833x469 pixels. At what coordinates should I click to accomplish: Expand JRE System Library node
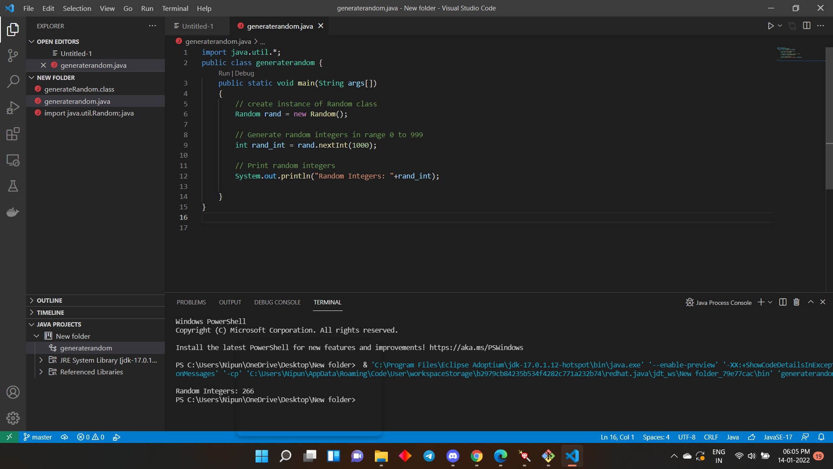coord(41,360)
